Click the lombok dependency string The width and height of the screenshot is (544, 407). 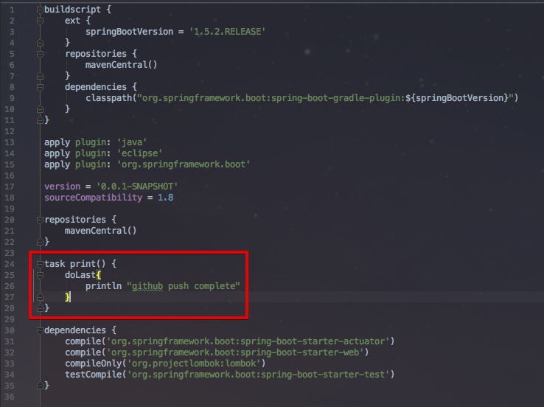click(x=194, y=363)
